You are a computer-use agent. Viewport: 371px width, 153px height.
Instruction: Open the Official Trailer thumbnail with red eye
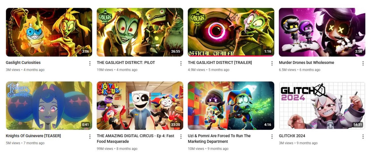[231, 32]
